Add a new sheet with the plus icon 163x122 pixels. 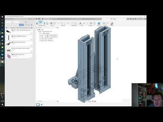[x=41, y=105]
